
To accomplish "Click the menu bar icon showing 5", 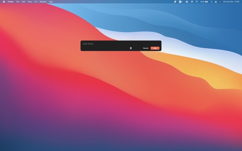I will pos(181,2).
